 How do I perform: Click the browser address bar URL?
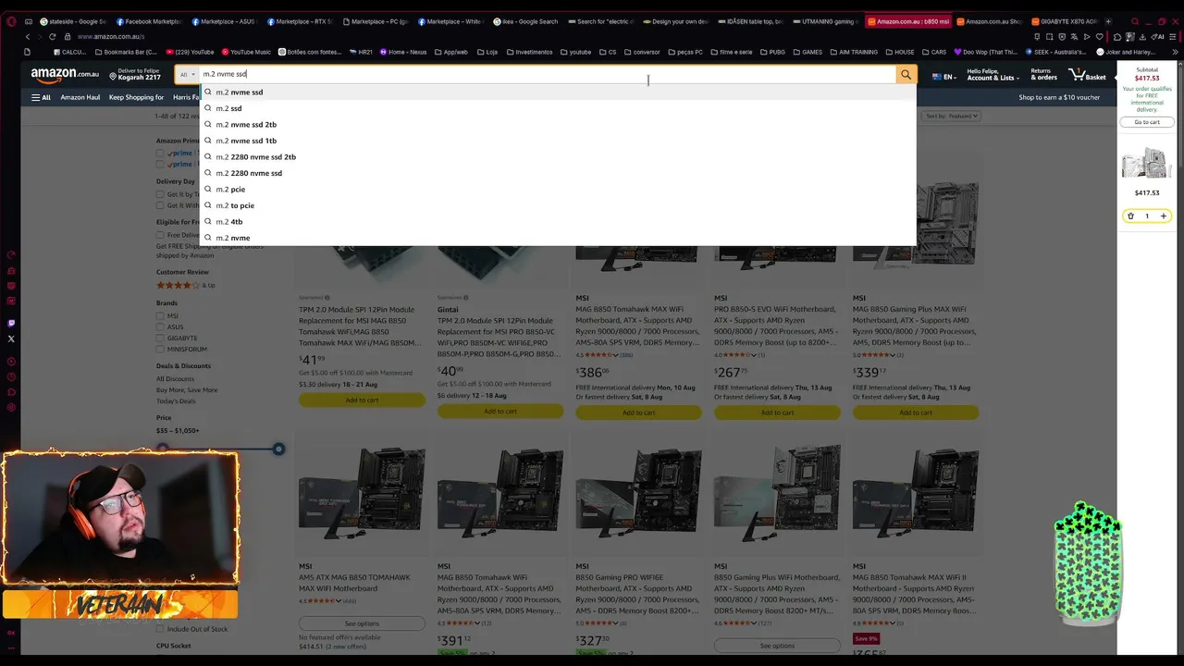coord(111,37)
